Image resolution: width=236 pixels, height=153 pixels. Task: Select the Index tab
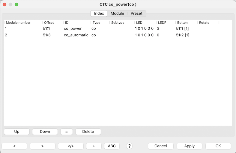[x=99, y=14]
